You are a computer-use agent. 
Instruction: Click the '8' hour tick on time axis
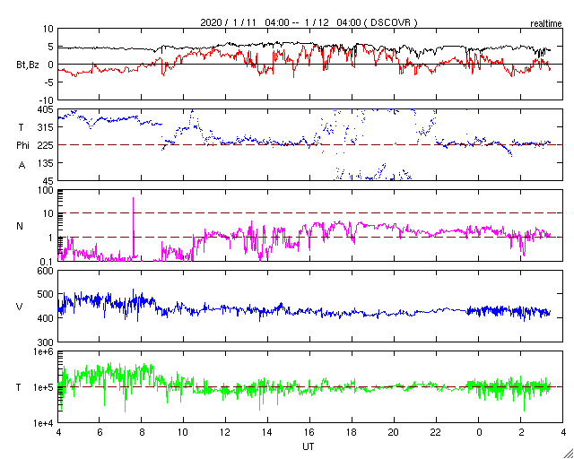tap(142, 432)
